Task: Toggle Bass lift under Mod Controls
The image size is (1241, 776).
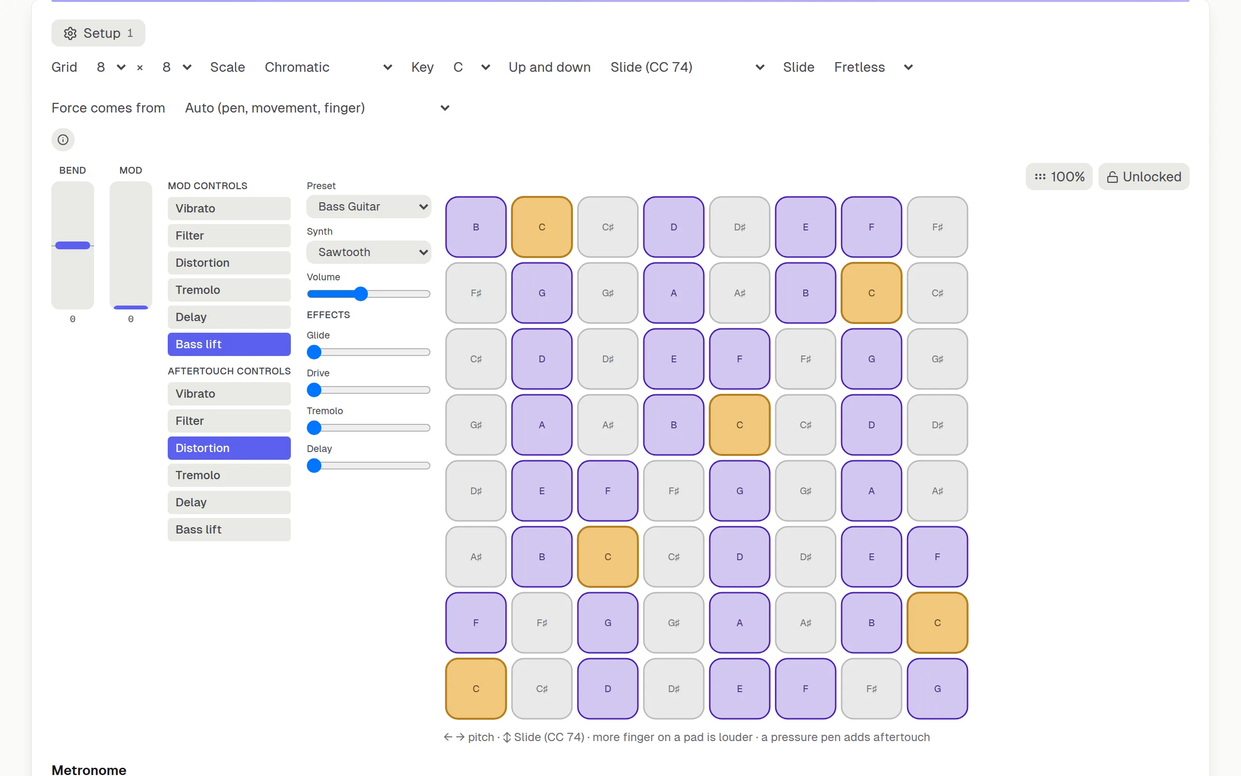Action: 229,344
